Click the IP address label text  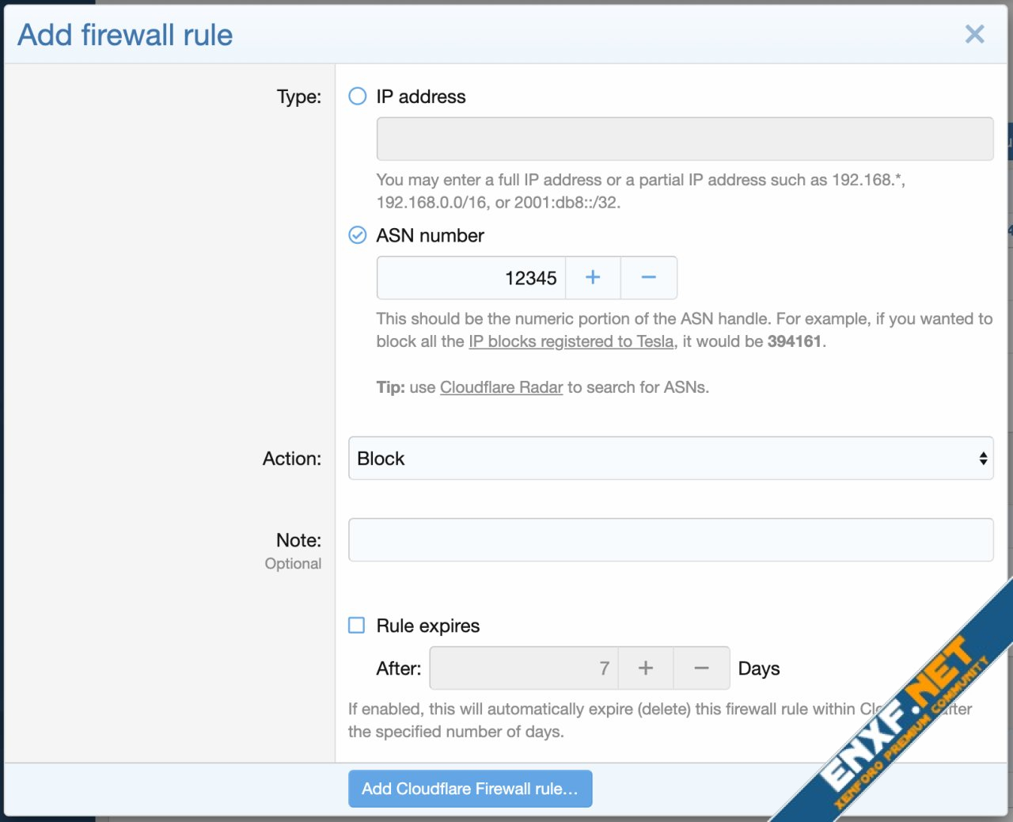[421, 97]
